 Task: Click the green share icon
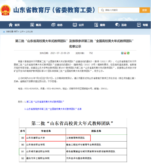tap(128, 53)
